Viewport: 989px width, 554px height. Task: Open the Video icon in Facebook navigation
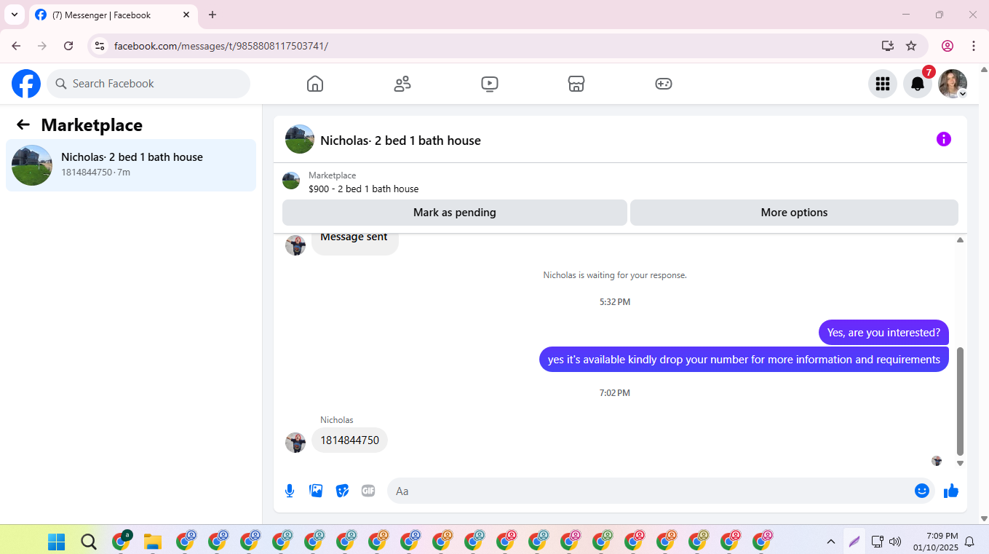(490, 84)
